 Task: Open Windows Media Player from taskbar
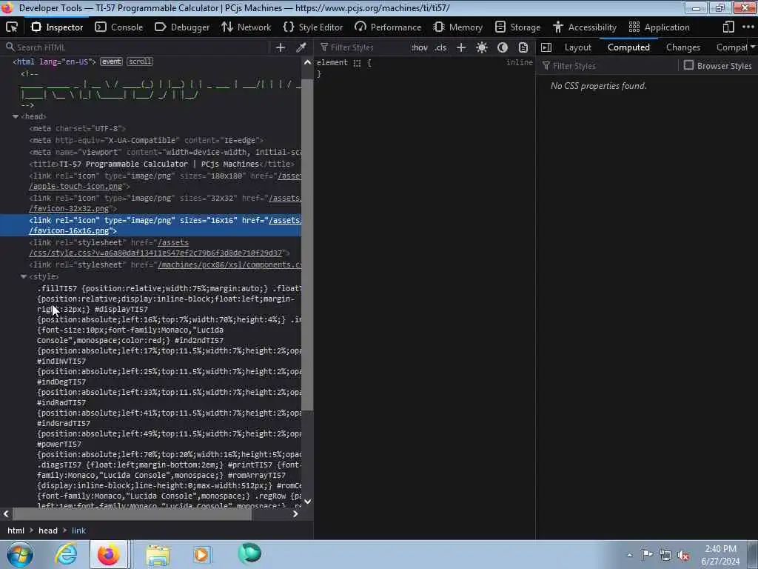[202, 554]
